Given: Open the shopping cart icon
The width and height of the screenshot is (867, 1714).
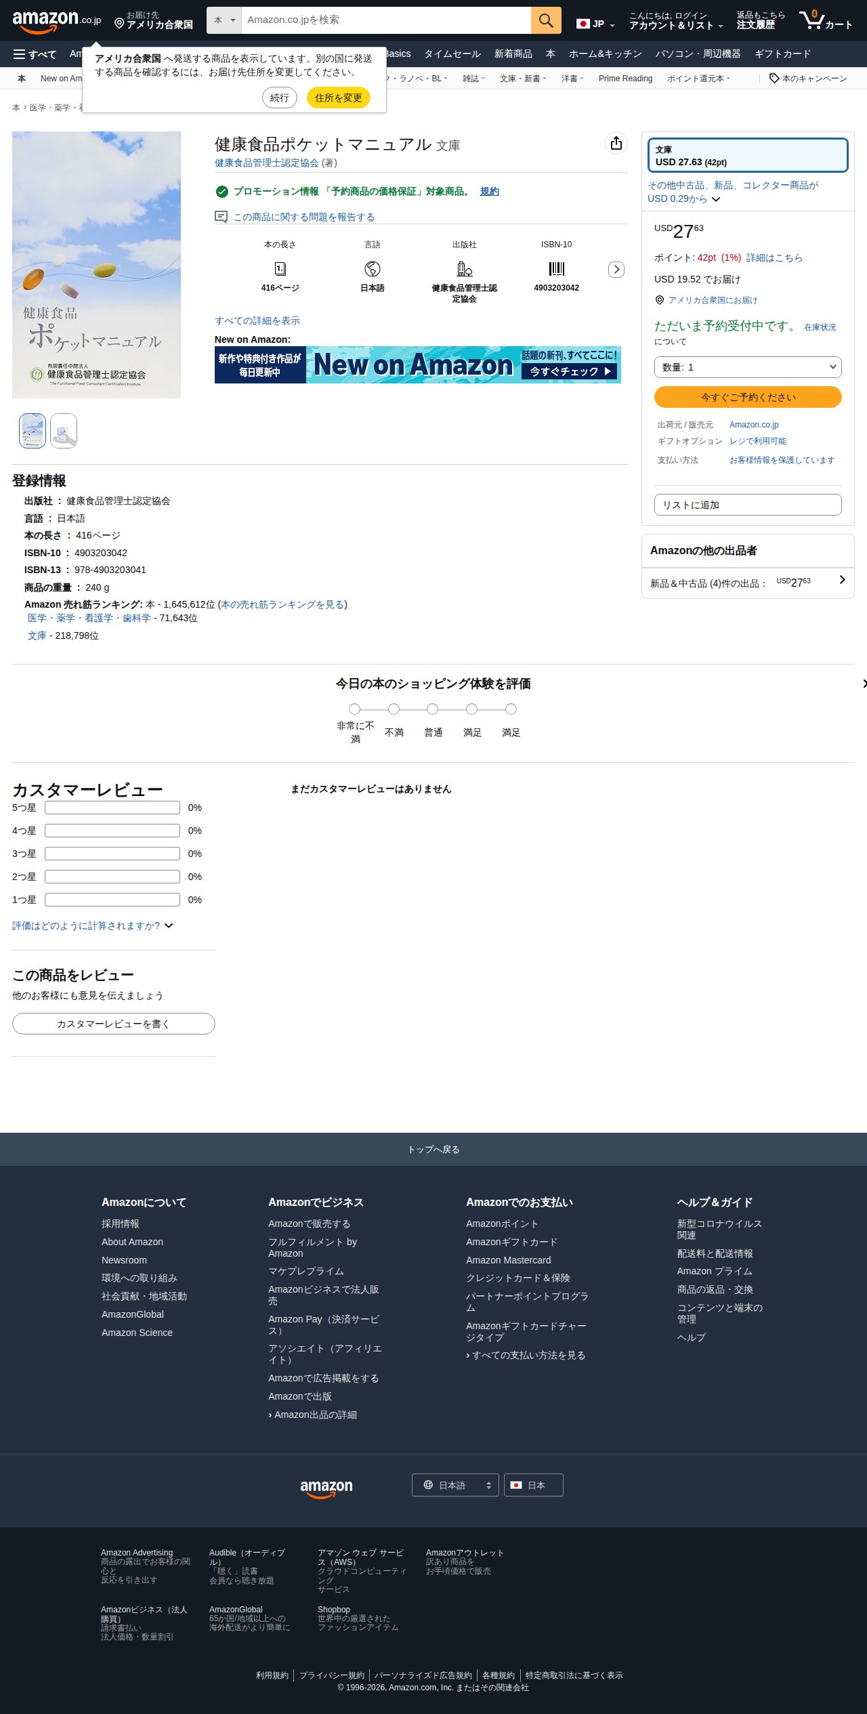Looking at the screenshot, I should (x=826, y=20).
